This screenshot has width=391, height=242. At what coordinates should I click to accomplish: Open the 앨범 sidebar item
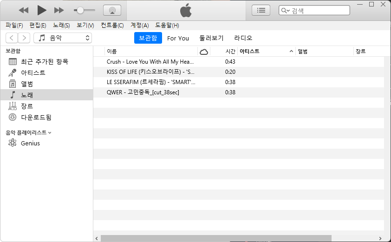[x=46, y=84]
